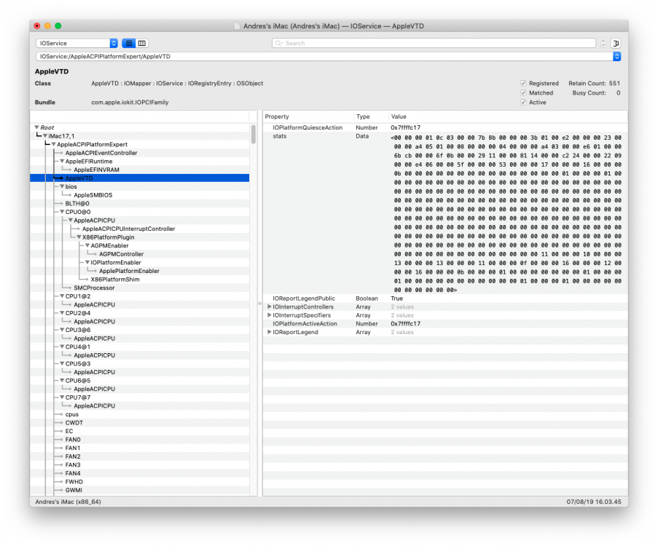
Task: Select the AppleEFINVRAM entry
Action: 96,170
